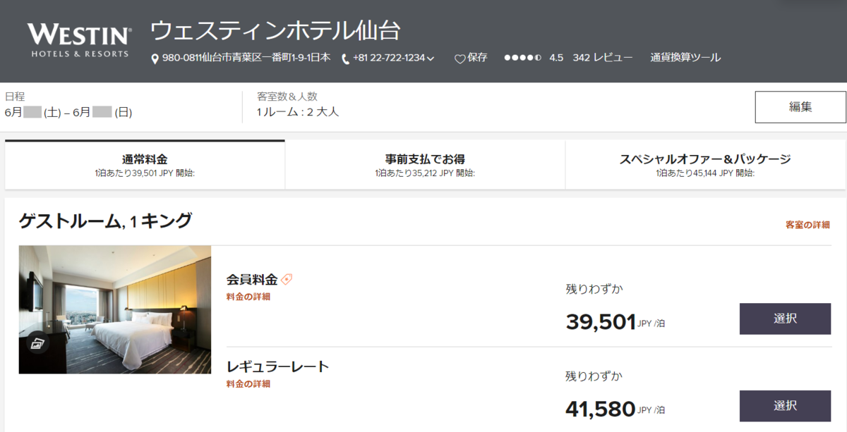This screenshot has height=432, width=847.
Task: Click the member rate tag icon
Action: point(287,280)
